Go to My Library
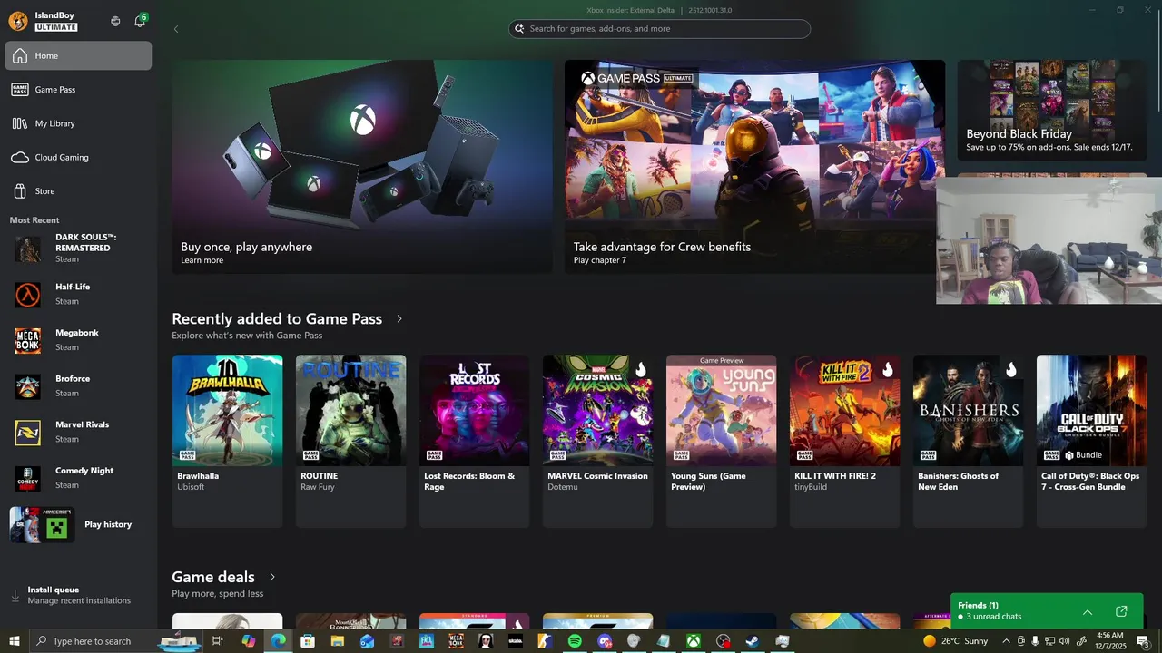Screen dimensions: 1162x653 tap(78, 123)
